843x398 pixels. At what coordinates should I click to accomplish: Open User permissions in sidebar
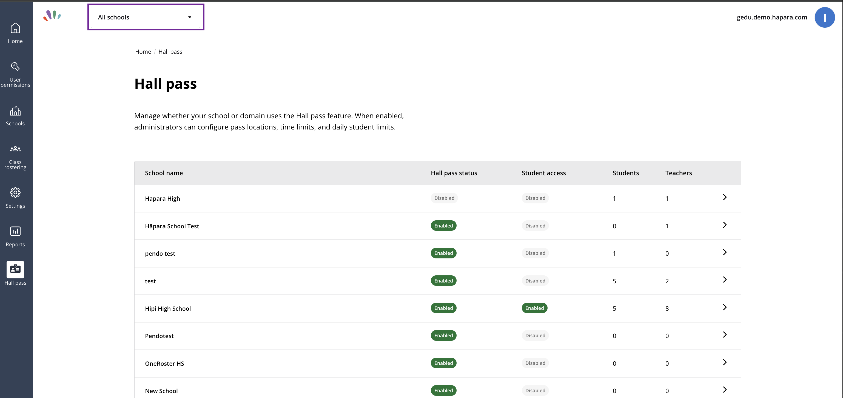point(15,74)
